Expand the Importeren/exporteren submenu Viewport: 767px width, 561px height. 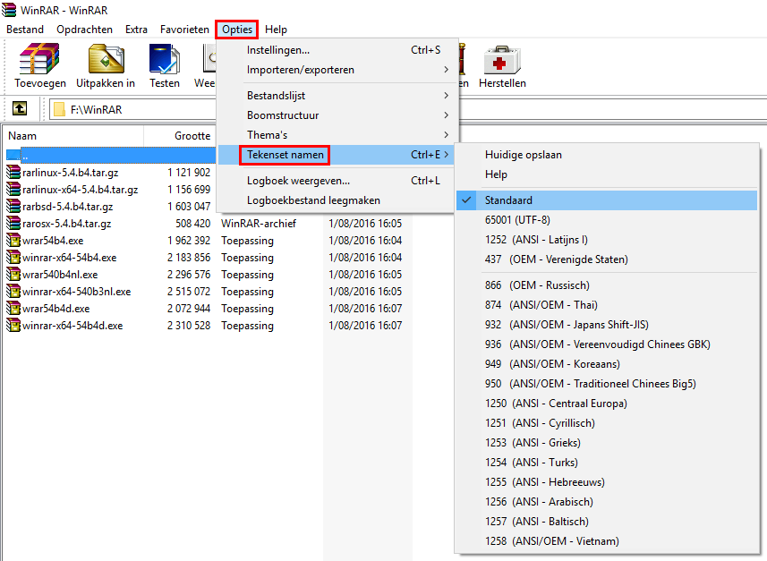pyautogui.click(x=336, y=70)
